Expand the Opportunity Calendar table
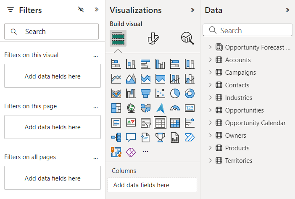 coord(211,123)
